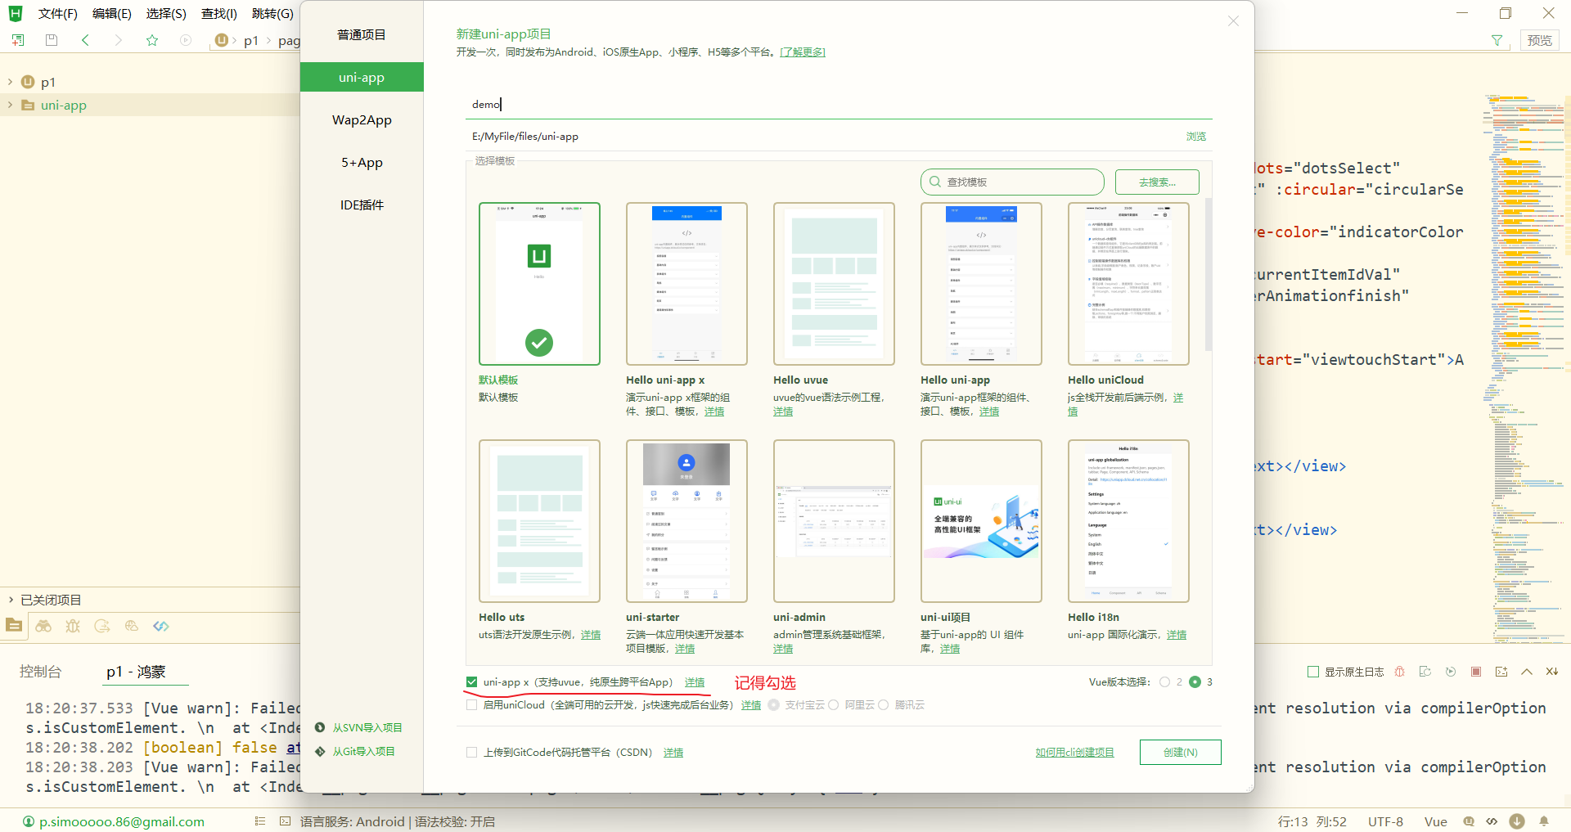Click the red debug bug console icon
1571x832 pixels.
click(1400, 672)
